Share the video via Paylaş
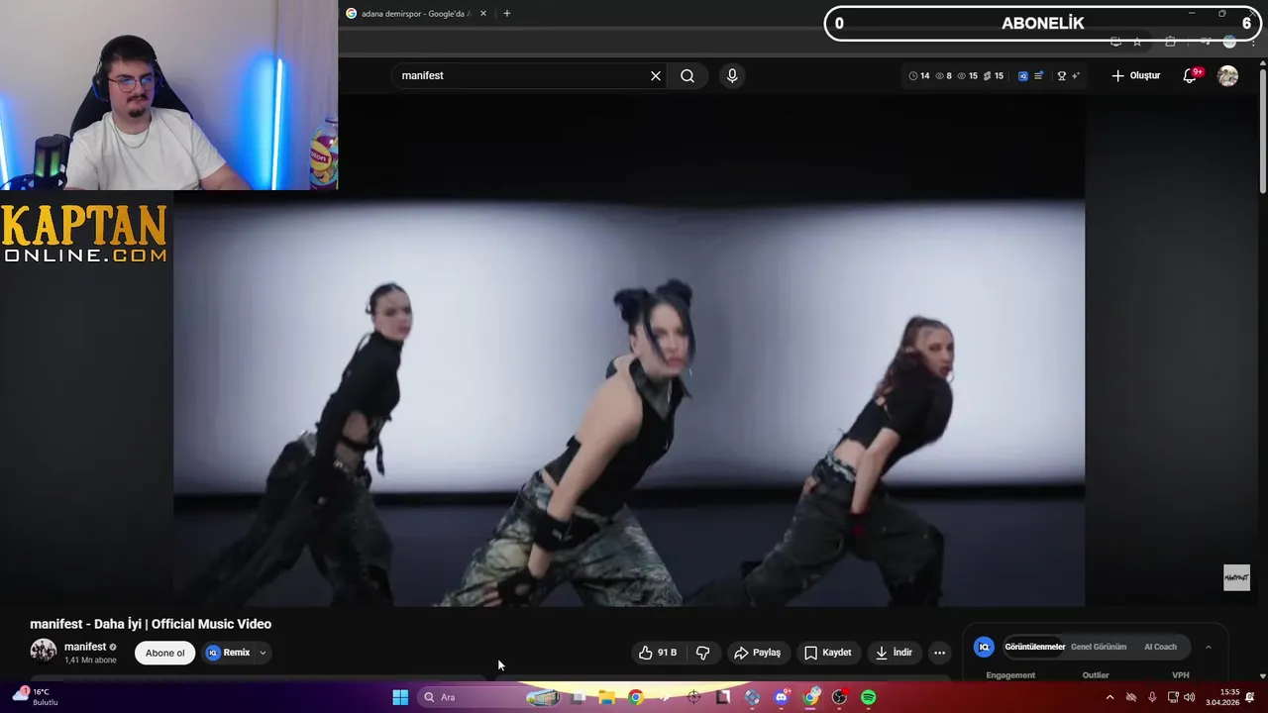Image resolution: width=1268 pixels, height=713 pixels. click(758, 653)
